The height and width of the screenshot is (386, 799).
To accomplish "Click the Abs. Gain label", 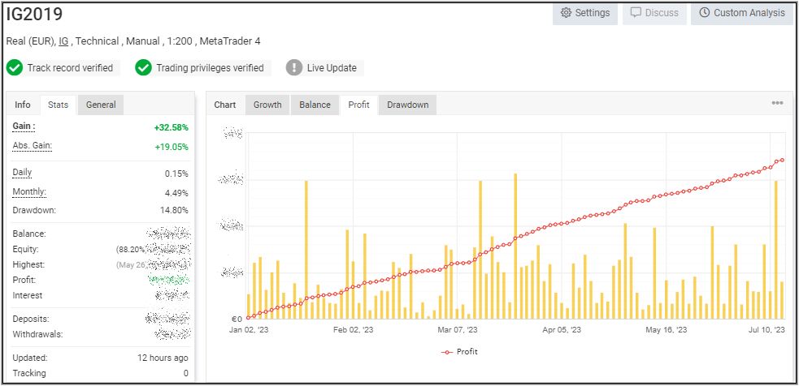I will 32,146.
